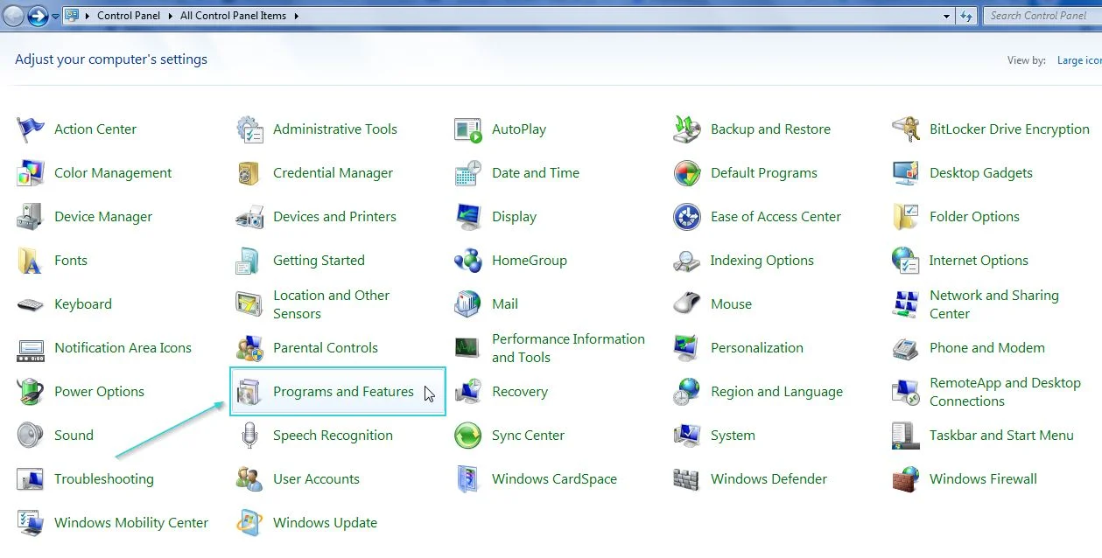Click the Speech Recognition microphone icon
Screen dimensions: 1102x558
coord(249,436)
